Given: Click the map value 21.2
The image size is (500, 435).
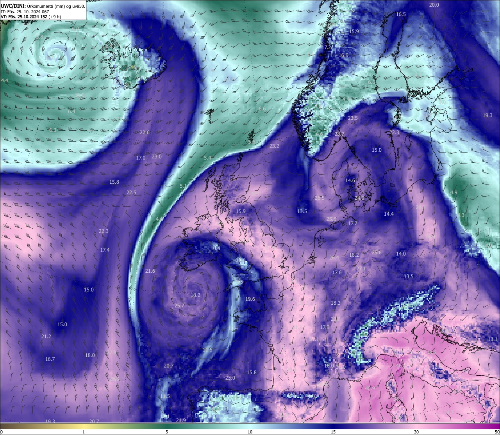Looking at the screenshot, I should [x=46, y=337].
